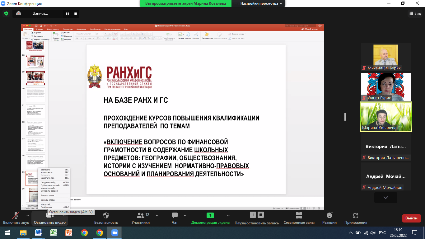Open File Explorer from the taskbar
Image resolution: width=425 pixels, height=239 pixels.
click(23, 232)
